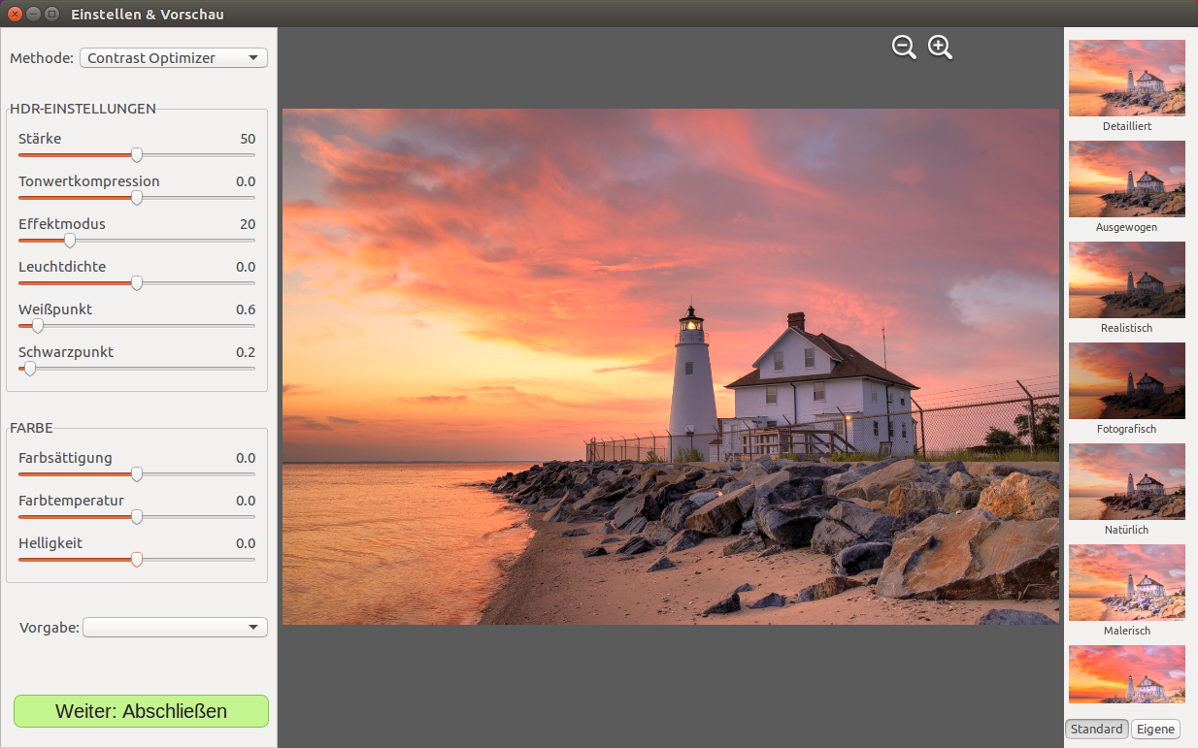Click the main lighthouse preview image
Viewport: 1198px width, 748px height.
coord(671,366)
